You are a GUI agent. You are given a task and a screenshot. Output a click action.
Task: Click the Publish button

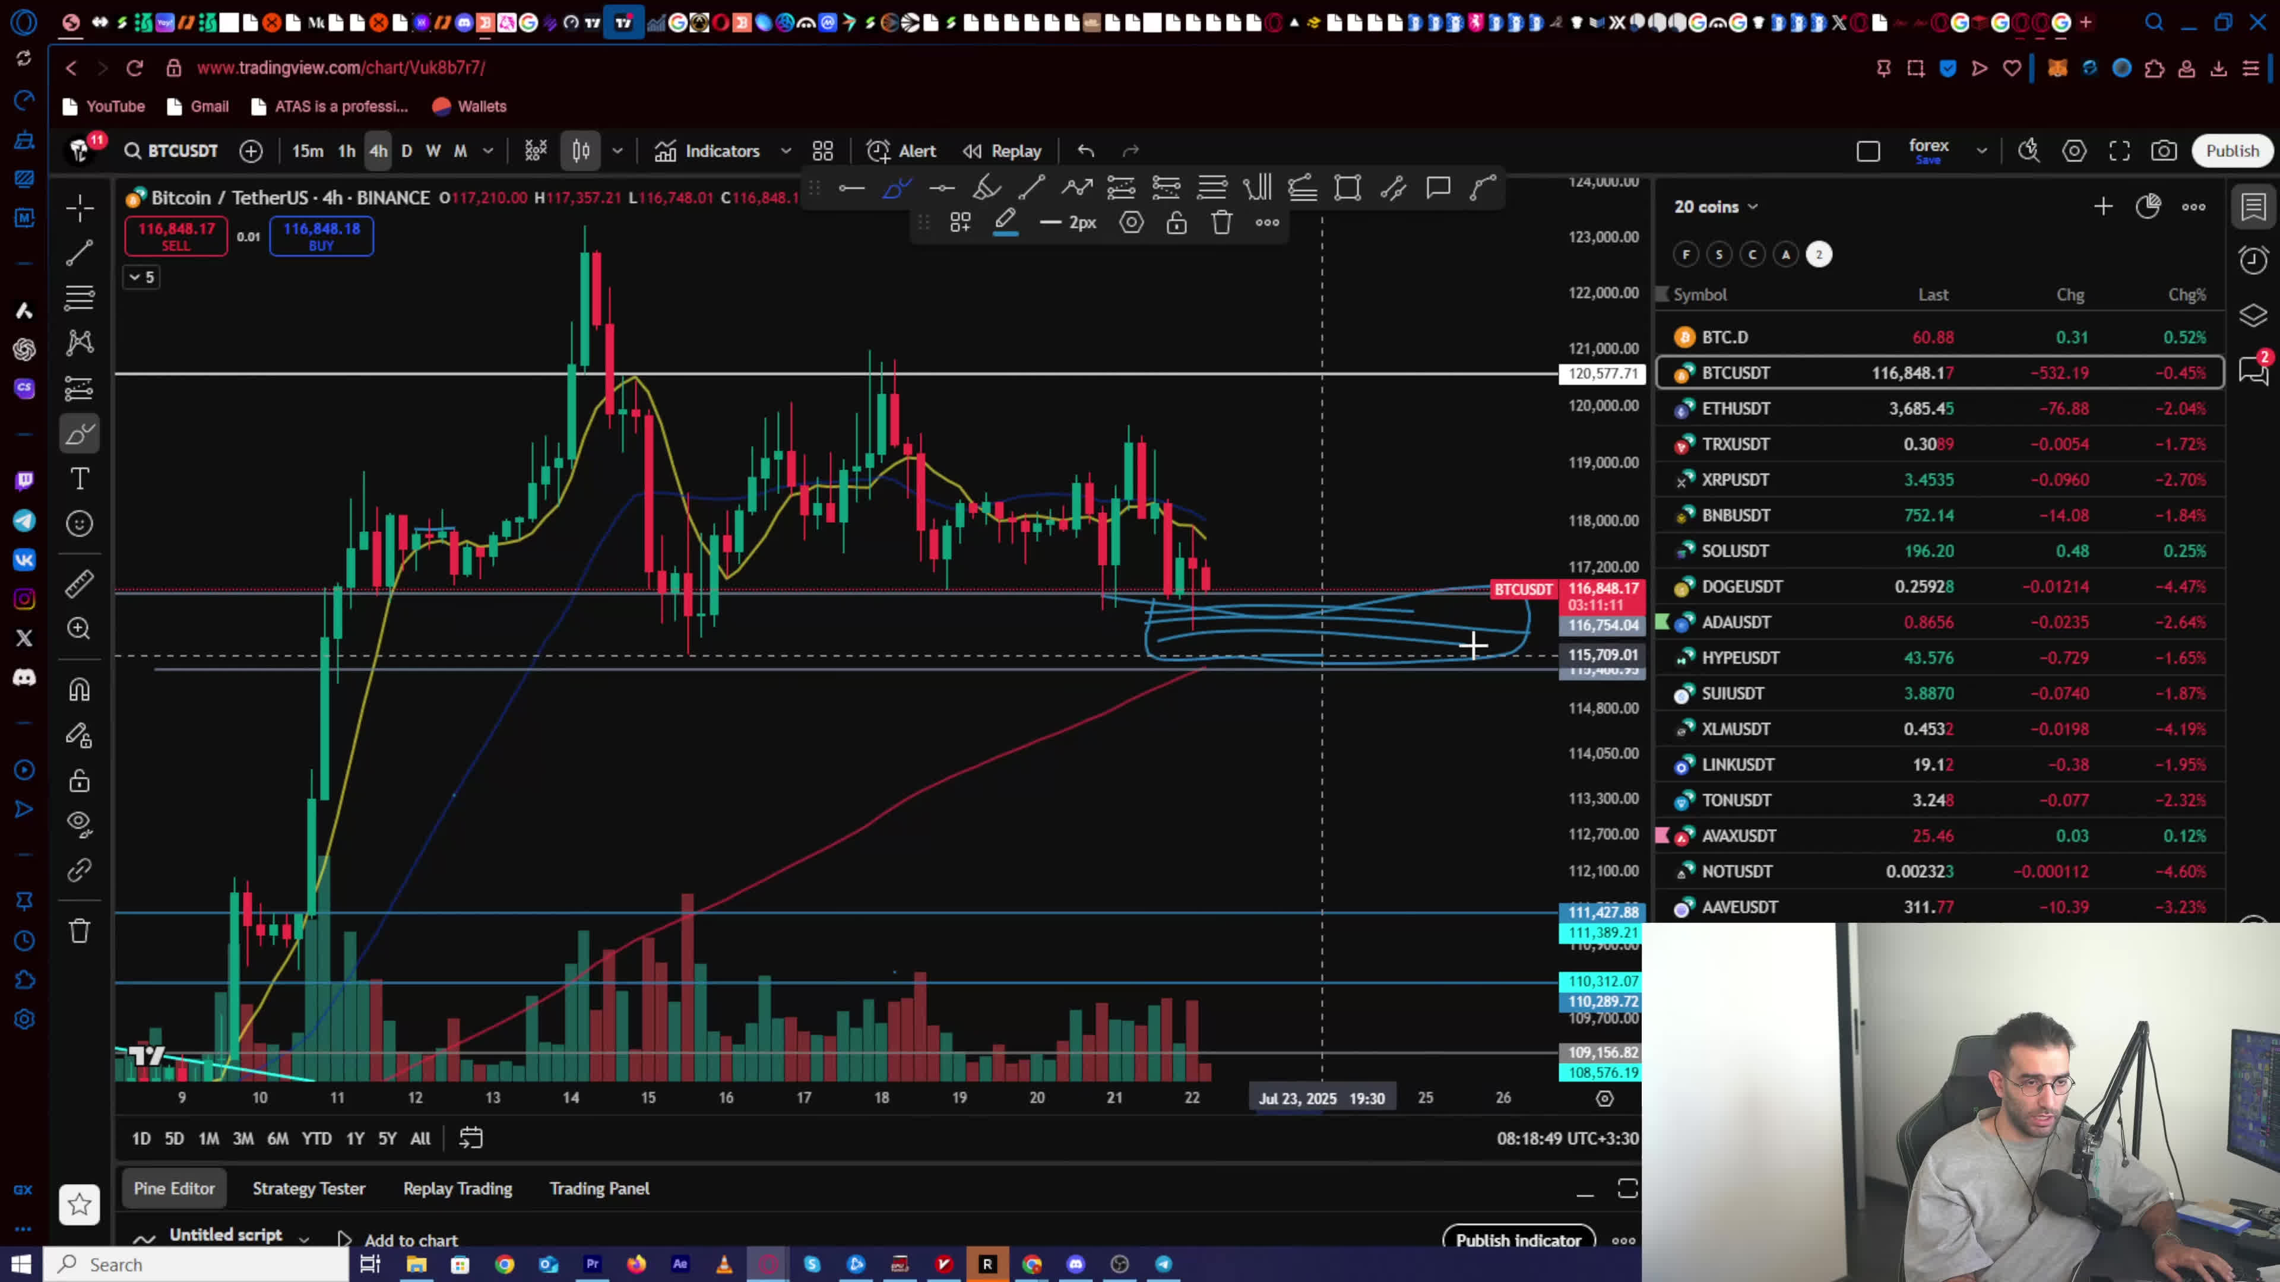pyautogui.click(x=2231, y=151)
